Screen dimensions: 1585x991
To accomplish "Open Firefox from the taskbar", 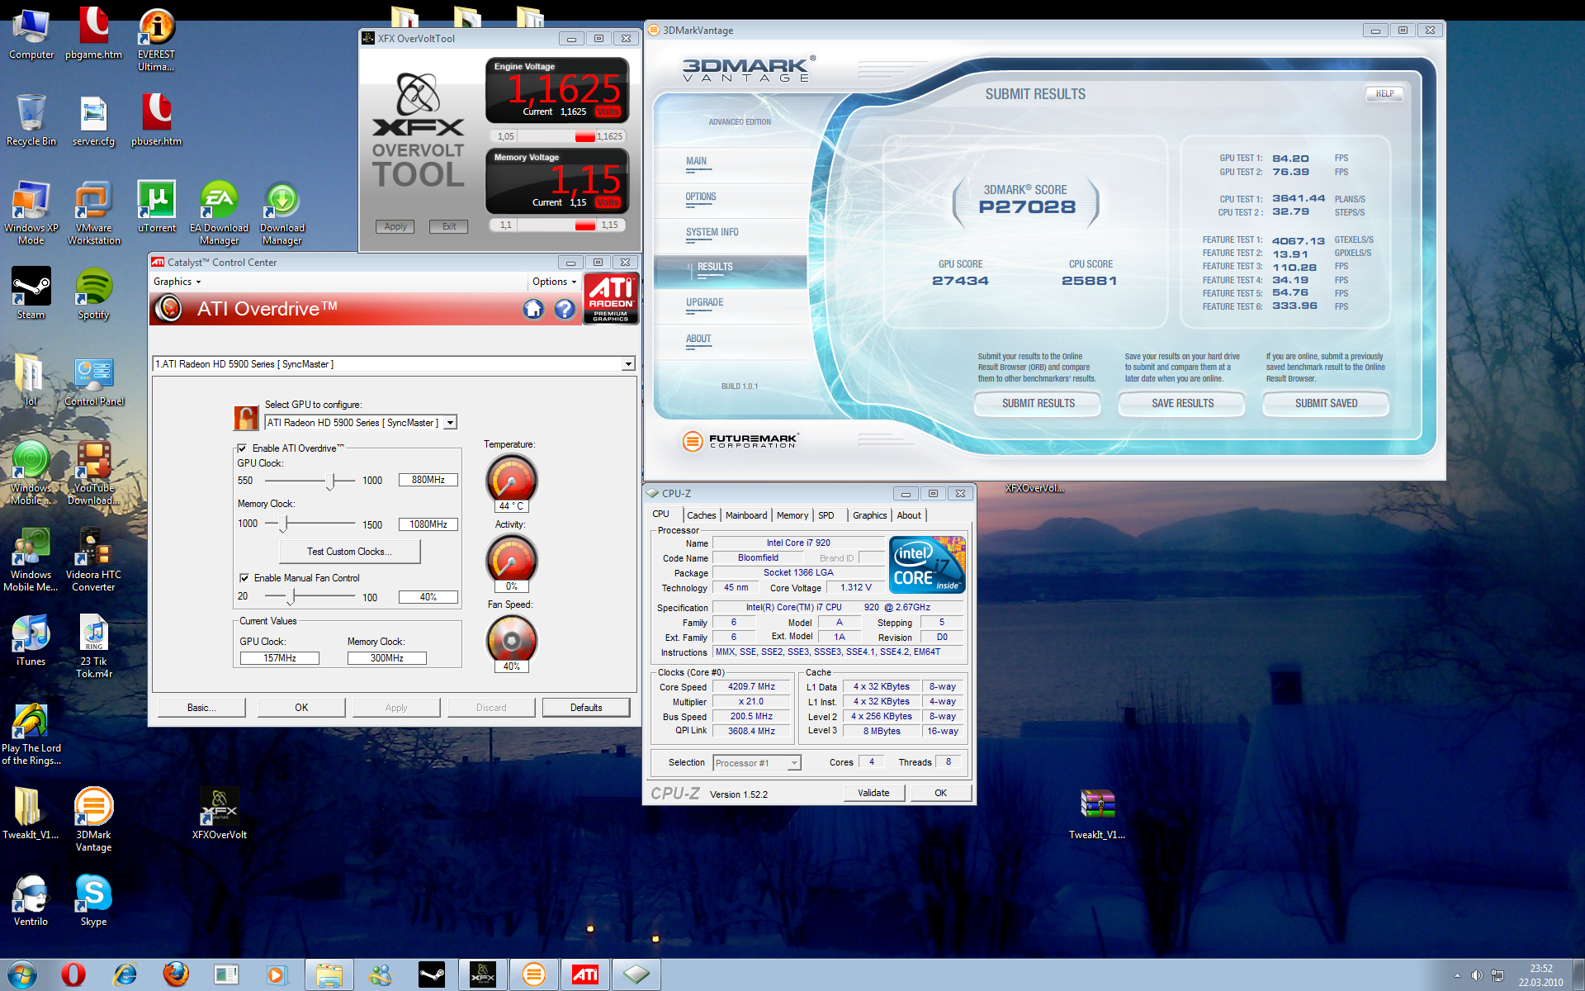I will click(x=175, y=974).
